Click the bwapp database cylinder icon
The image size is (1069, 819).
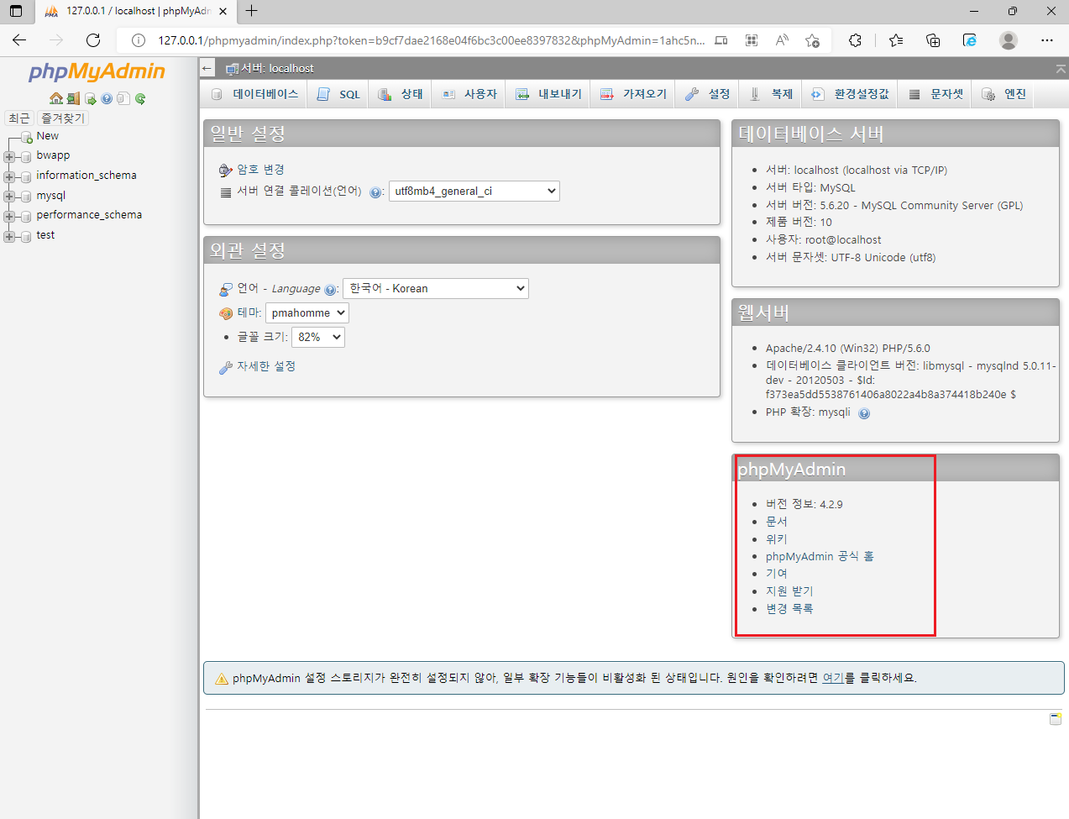26,156
